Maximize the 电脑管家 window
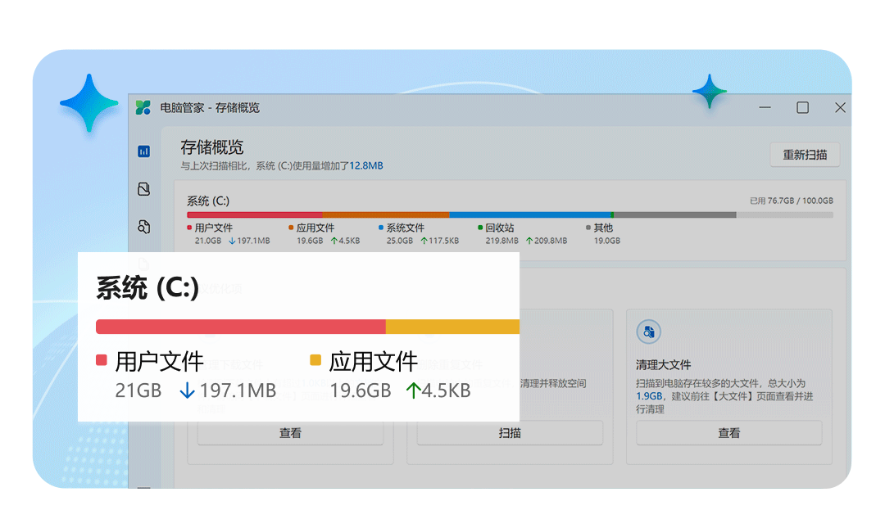 pos(802,107)
